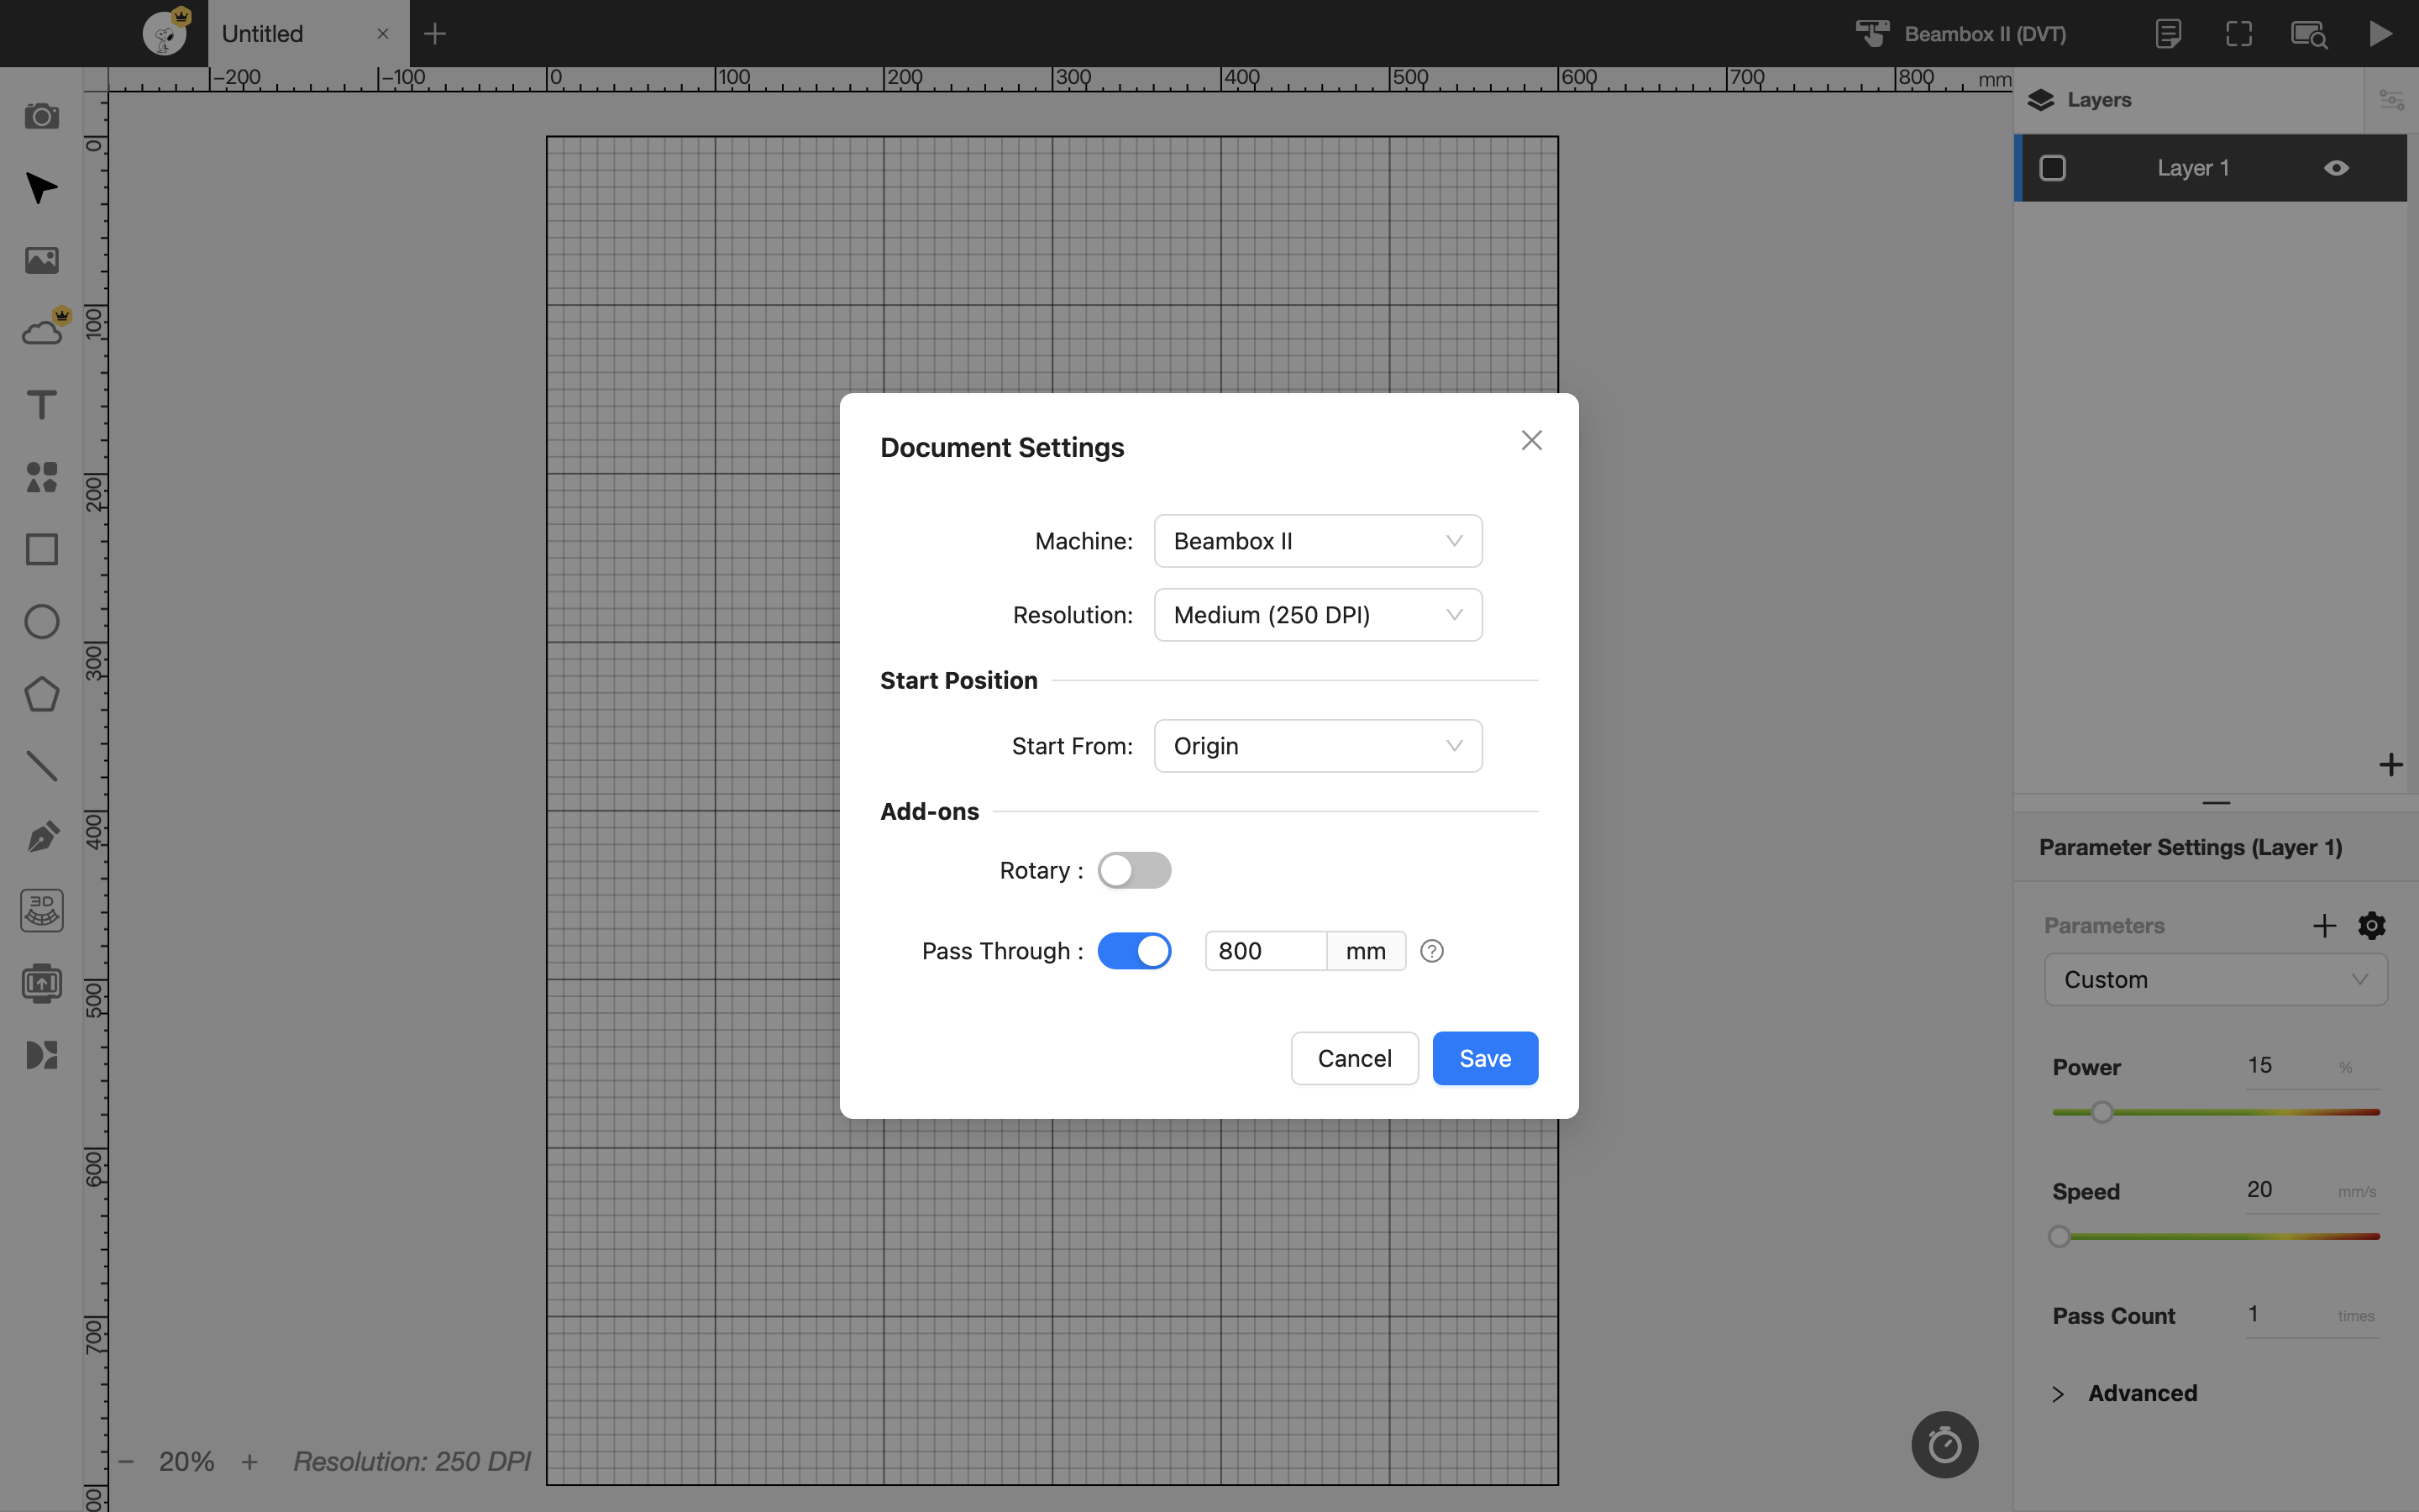Click the Power value field
2419x1512 pixels.
point(2289,1065)
